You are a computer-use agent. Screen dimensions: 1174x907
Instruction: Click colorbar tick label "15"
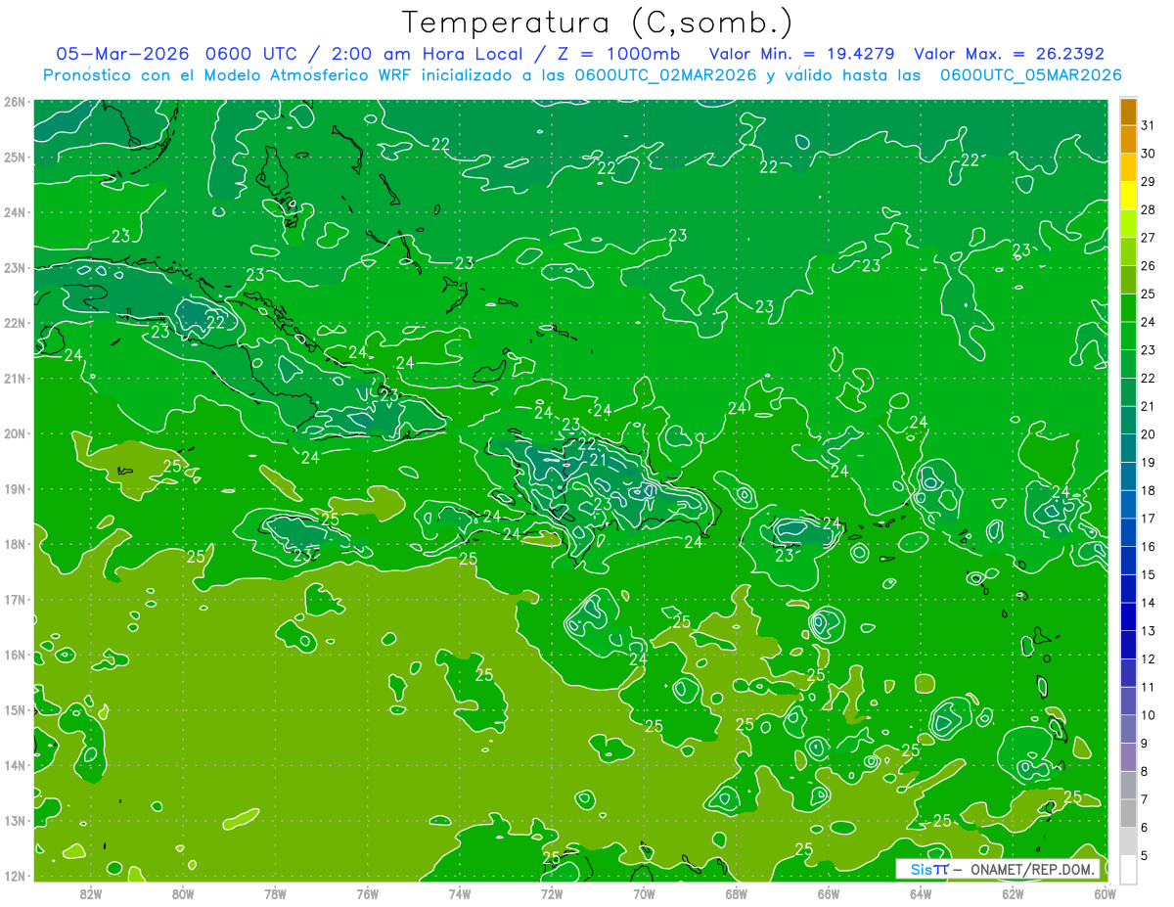point(1149,574)
